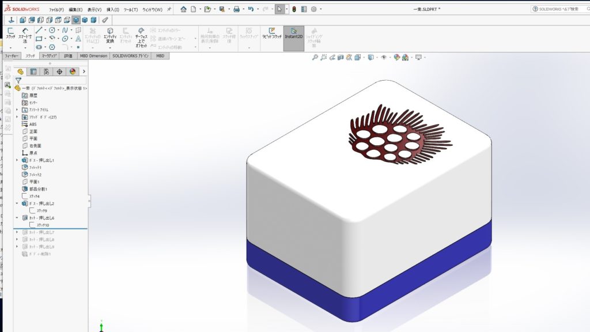The width and height of the screenshot is (590, 332).
Task: Open the PropertyManager tab icon
Action: point(33,71)
